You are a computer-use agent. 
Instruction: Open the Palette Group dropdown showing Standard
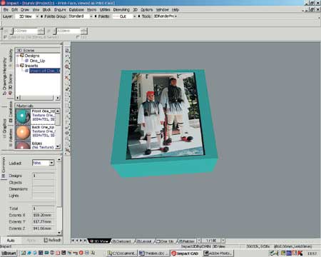(x=81, y=16)
